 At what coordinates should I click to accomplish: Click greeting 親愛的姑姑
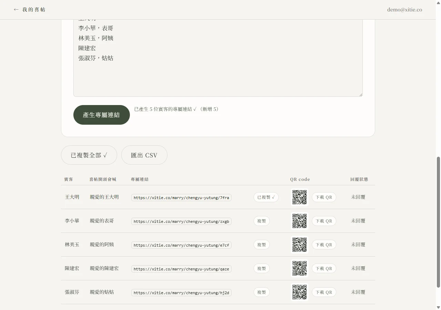coord(102,292)
